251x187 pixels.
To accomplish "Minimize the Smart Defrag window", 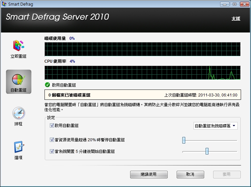I will pyautogui.click(x=225, y=4).
